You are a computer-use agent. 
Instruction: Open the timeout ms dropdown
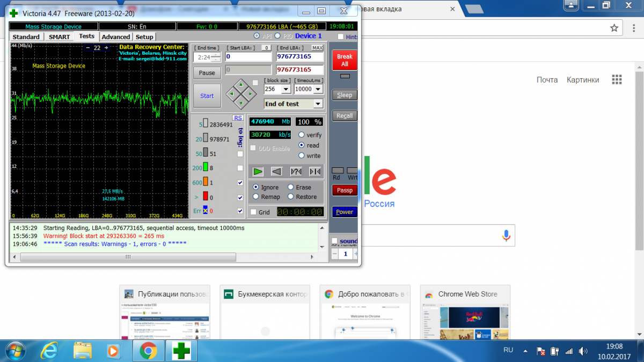coord(318,89)
